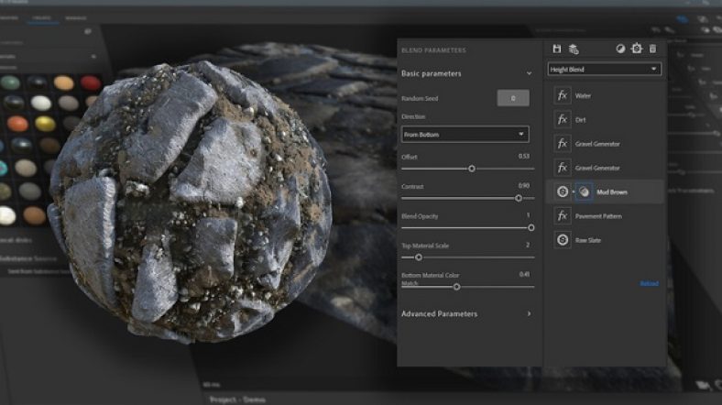
Task: Click the Random Seed value field
Action: pos(513,98)
